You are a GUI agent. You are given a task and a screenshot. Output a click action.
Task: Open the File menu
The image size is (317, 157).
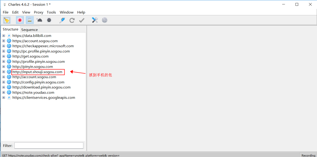coord(6,12)
